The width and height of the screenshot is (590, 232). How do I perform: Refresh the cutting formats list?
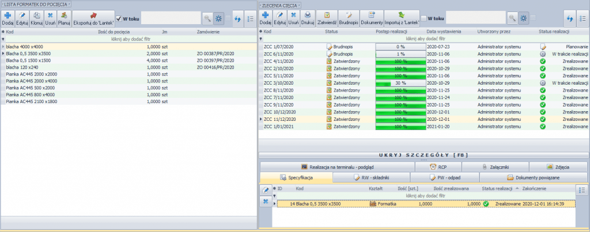tap(237, 18)
